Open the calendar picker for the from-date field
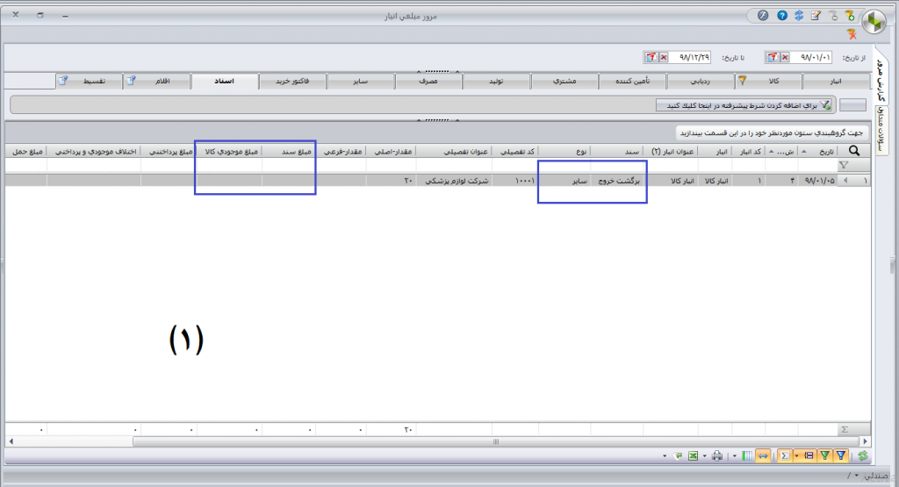Viewport: 899px width, 487px height. [773, 57]
